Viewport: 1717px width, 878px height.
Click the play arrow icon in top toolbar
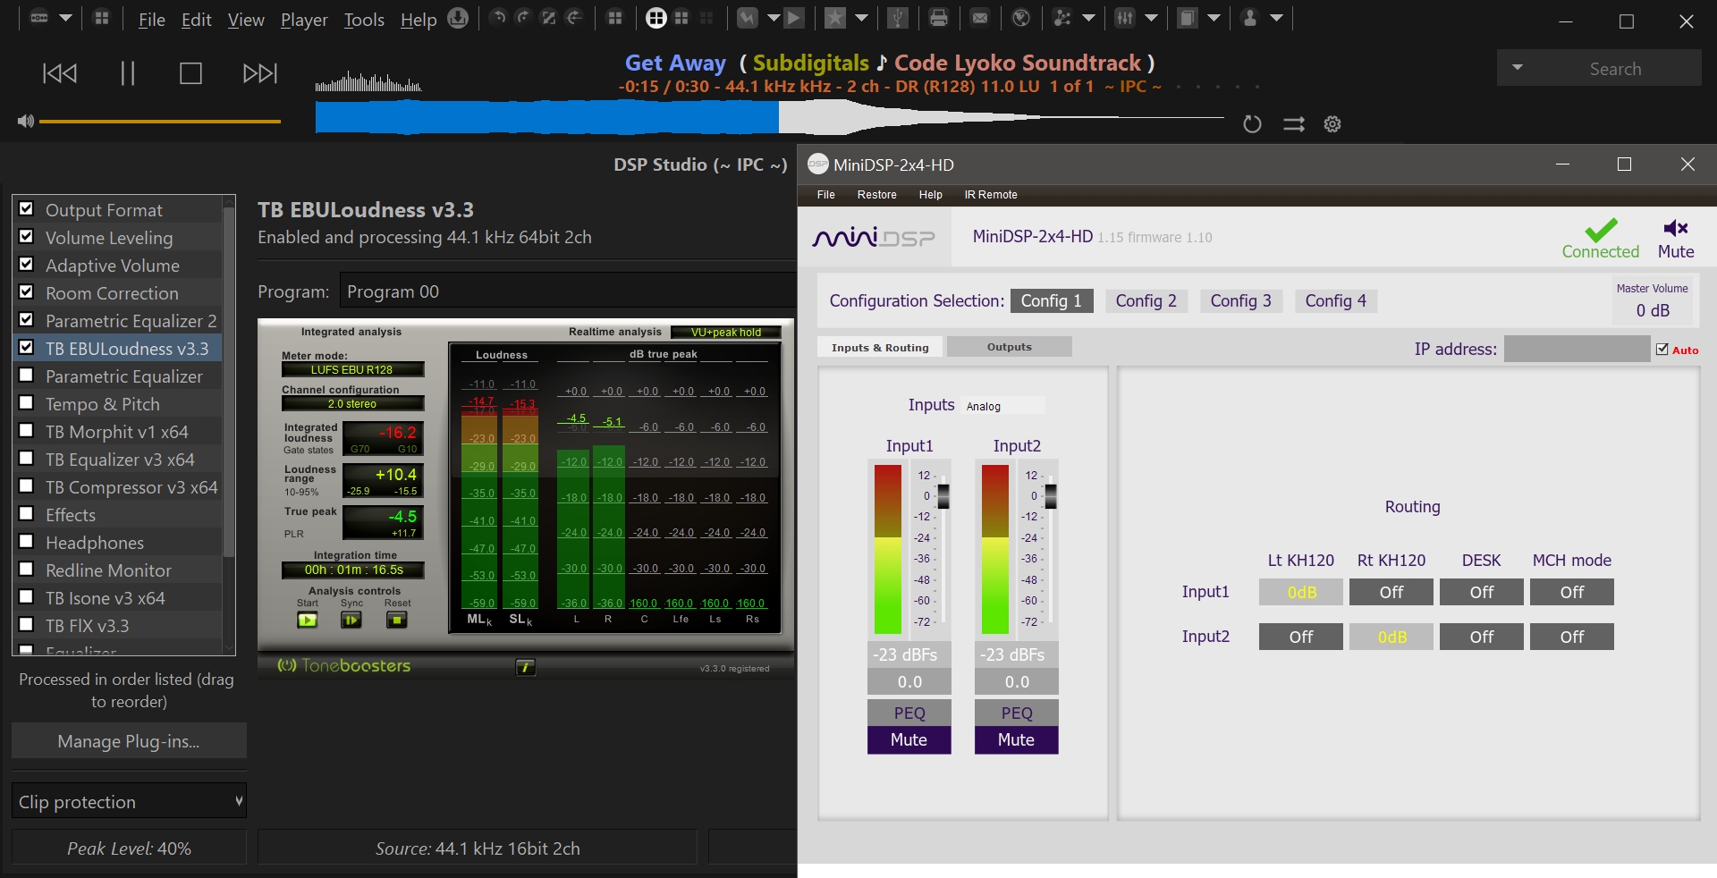point(794,18)
